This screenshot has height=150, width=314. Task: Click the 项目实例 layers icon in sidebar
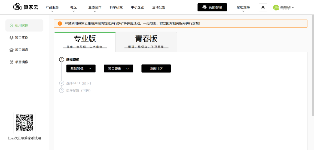coord(11,37)
